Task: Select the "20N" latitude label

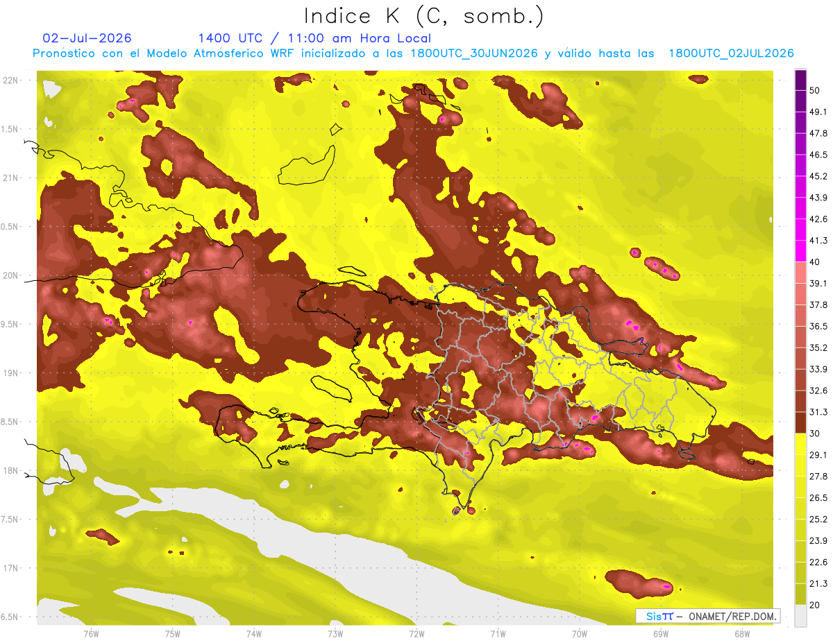Action: 10,275
